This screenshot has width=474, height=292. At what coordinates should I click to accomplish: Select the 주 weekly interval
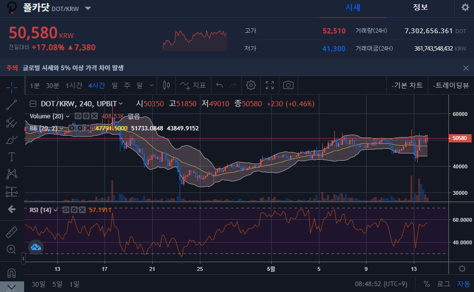[127, 86]
